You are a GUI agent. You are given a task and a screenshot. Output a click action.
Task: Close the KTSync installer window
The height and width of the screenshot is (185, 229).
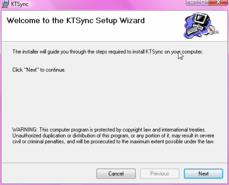(x=218, y=3)
